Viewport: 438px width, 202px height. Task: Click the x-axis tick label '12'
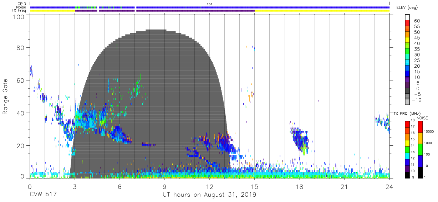tap(210, 187)
